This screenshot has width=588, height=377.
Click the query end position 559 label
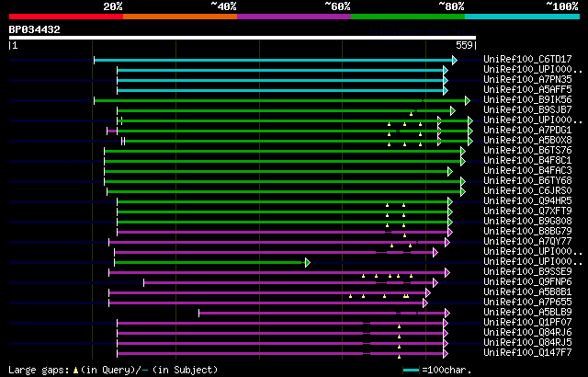tap(464, 45)
